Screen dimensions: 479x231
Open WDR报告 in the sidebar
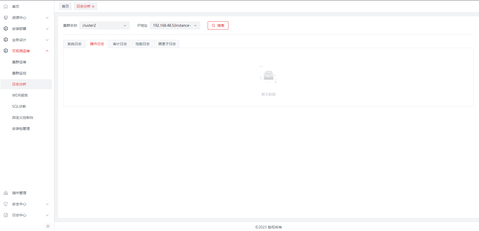click(20, 95)
